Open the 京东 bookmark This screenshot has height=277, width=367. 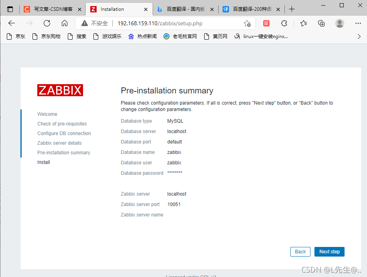(16, 36)
